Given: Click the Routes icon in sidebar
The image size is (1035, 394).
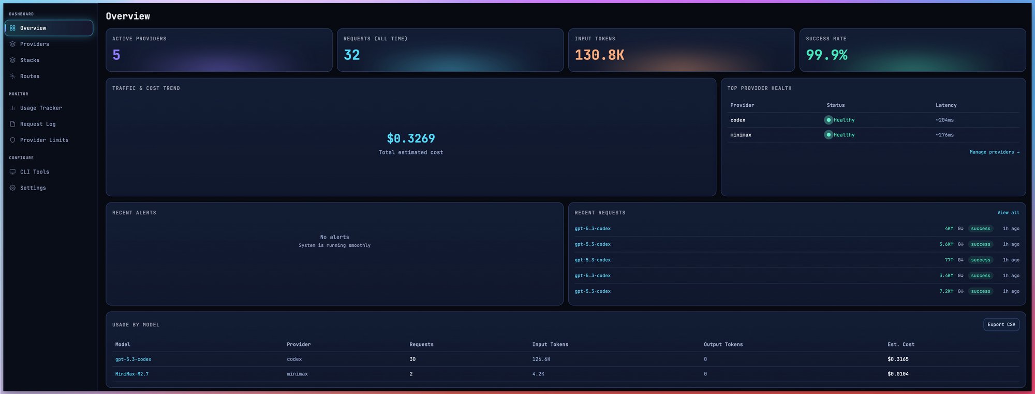Looking at the screenshot, I should point(12,76).
